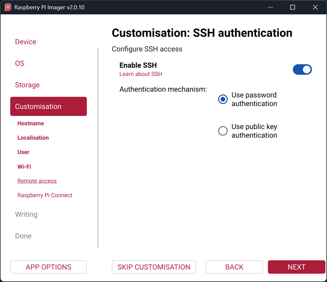
Task: Open App Options
Action: [49, 267]
